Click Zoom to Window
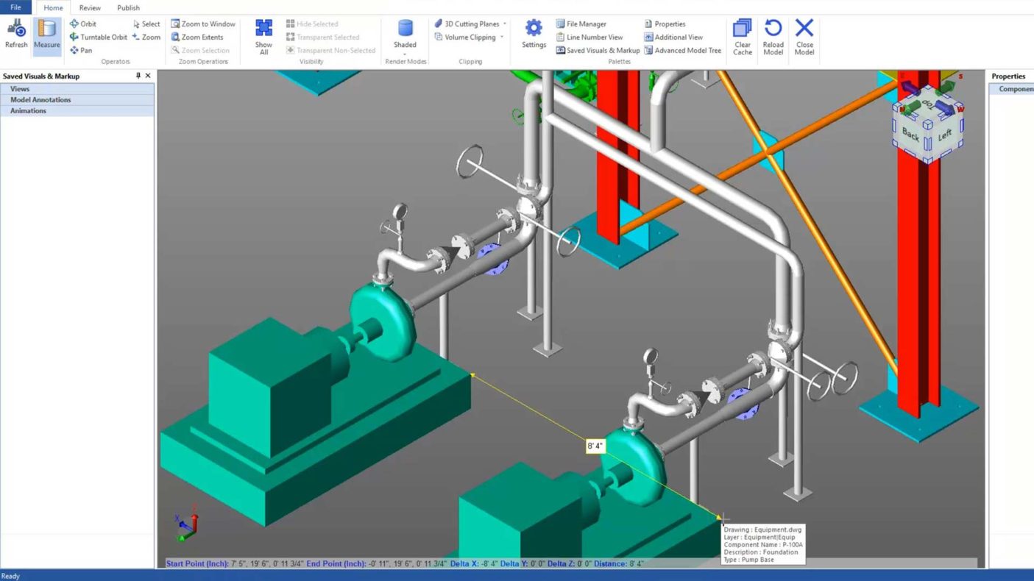The height and width of the screenshot is (581, 1034). (203, 24)
